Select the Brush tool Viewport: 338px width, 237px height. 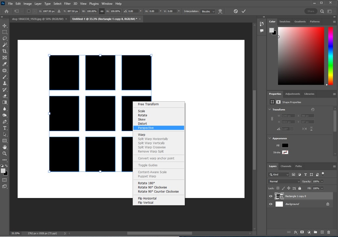(x=5, y=77)
